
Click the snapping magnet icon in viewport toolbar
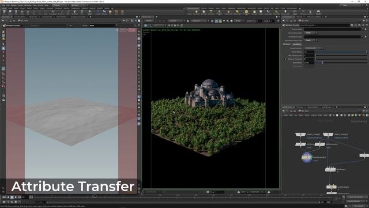click(x=3, y=86)
